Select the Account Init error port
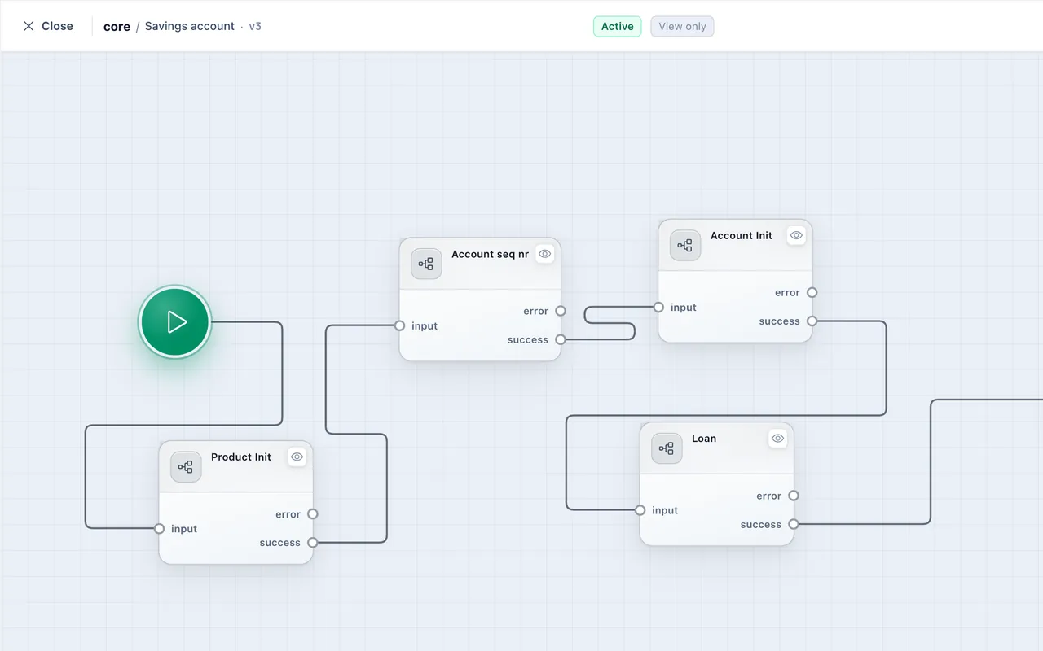Image resolution: width=1043 pixels, height=651 pixels. (812, 293)
